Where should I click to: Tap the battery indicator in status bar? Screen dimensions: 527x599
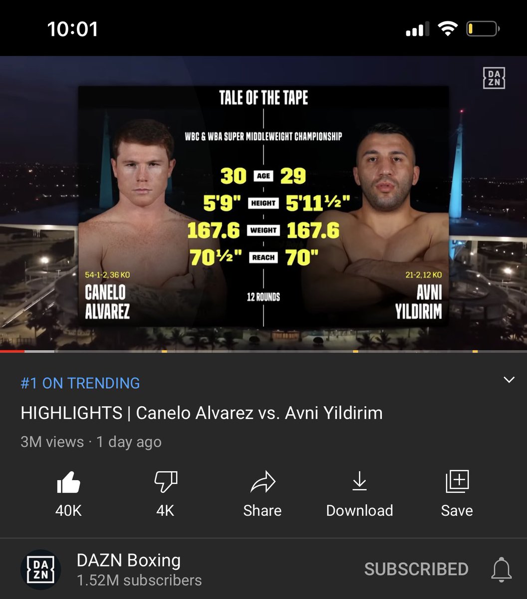[483, 29]
